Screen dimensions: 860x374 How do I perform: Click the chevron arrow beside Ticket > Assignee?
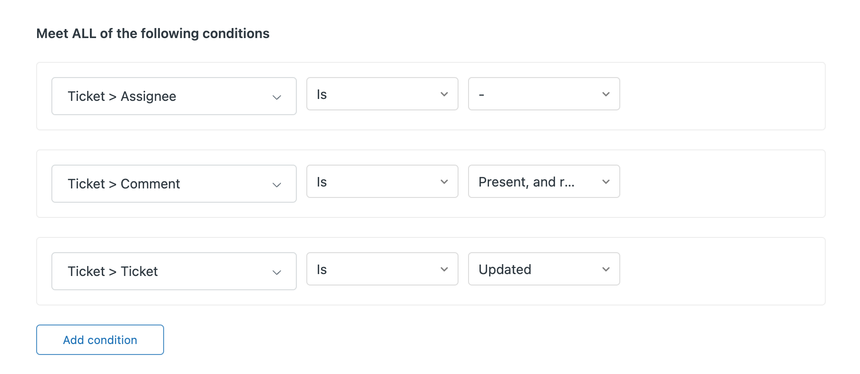[x=277, y=97]
